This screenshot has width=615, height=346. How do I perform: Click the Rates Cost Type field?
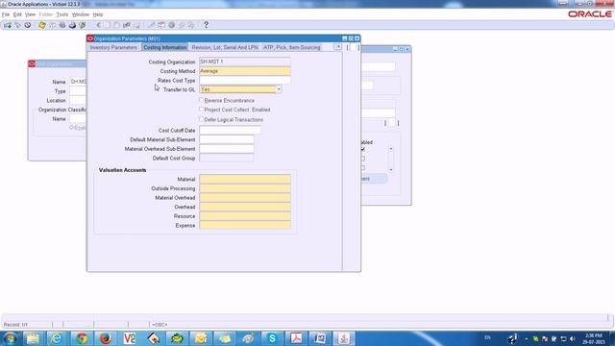(x=245, y=80)
